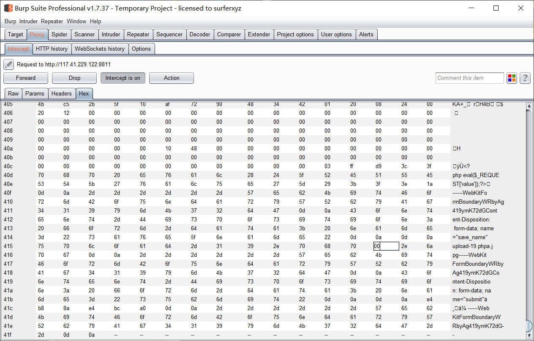Select the Hex request view tab
Viewport: 534px width, 341px height.
pos(84,93)
